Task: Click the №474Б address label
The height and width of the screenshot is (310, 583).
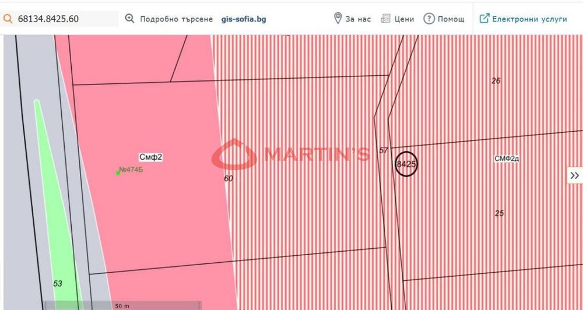Action: pos(131,170)
